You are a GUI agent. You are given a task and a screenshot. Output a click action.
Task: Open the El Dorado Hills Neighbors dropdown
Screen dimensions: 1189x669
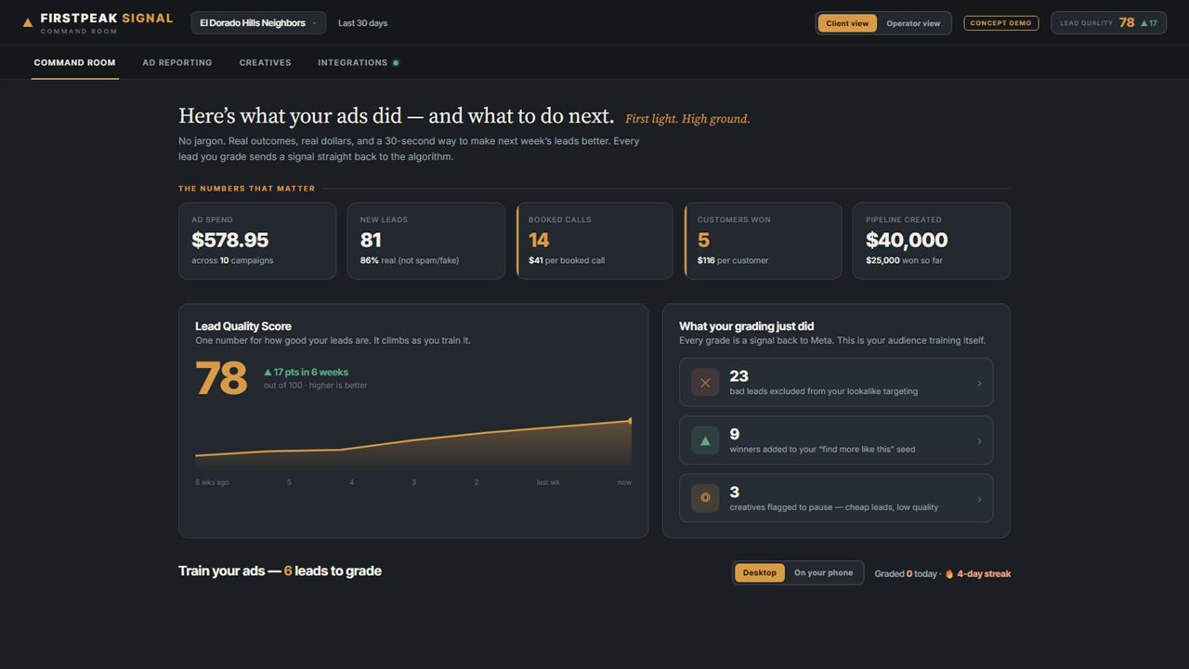tap(258, 23)
